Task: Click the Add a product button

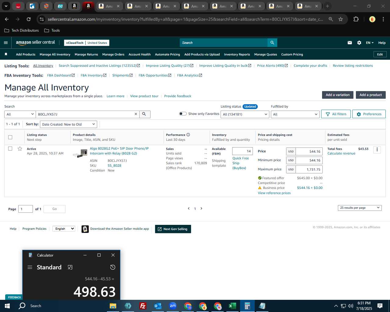Action: [x=370, y=95]
